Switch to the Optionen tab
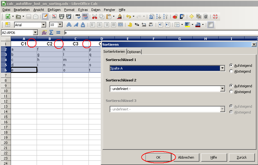The width and height of the screenshot is (258, 165). (134, 52)
